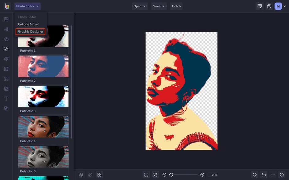Open the Overlays sidebar icon
289x180 pixels.
pos(6,89)
